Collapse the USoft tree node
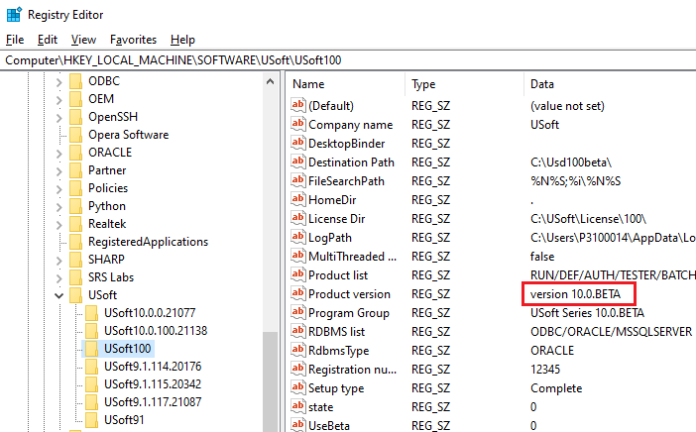Image resolution: width=696 pixels, height=432 pixels. 60,295
